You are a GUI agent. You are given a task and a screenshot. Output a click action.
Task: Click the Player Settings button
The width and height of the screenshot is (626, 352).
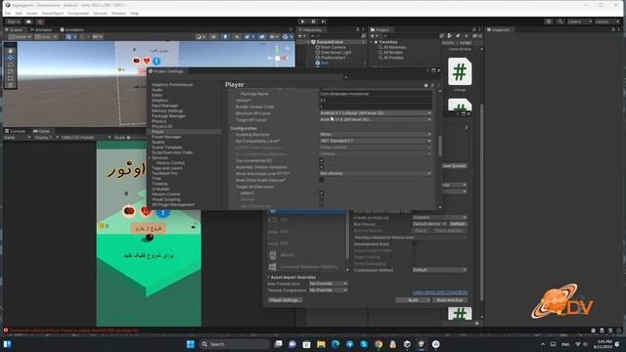[x=285, y=300]
